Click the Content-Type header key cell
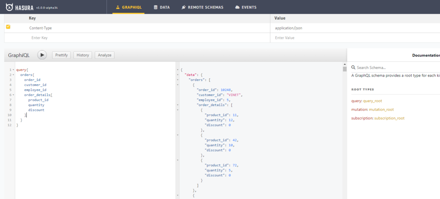440x199 pixels. point(40,28)
